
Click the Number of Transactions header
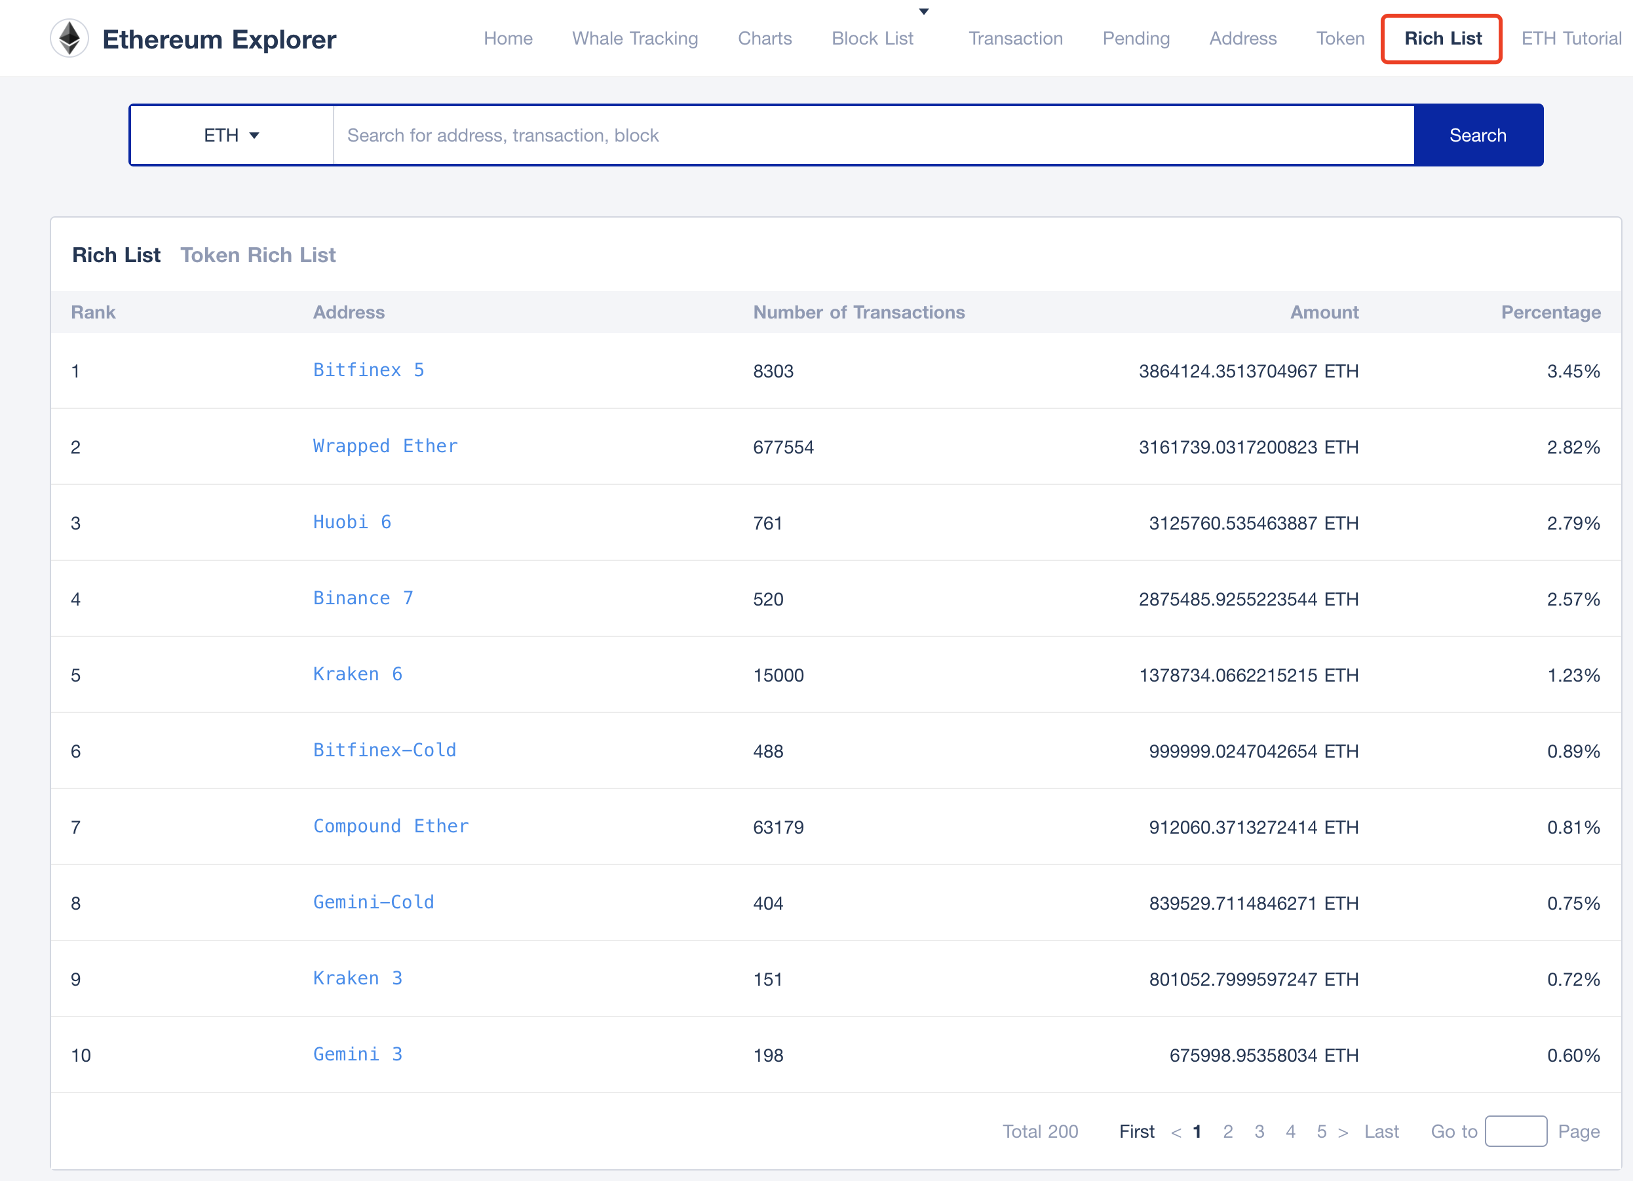pyautogui.click(x=858, y=312)
